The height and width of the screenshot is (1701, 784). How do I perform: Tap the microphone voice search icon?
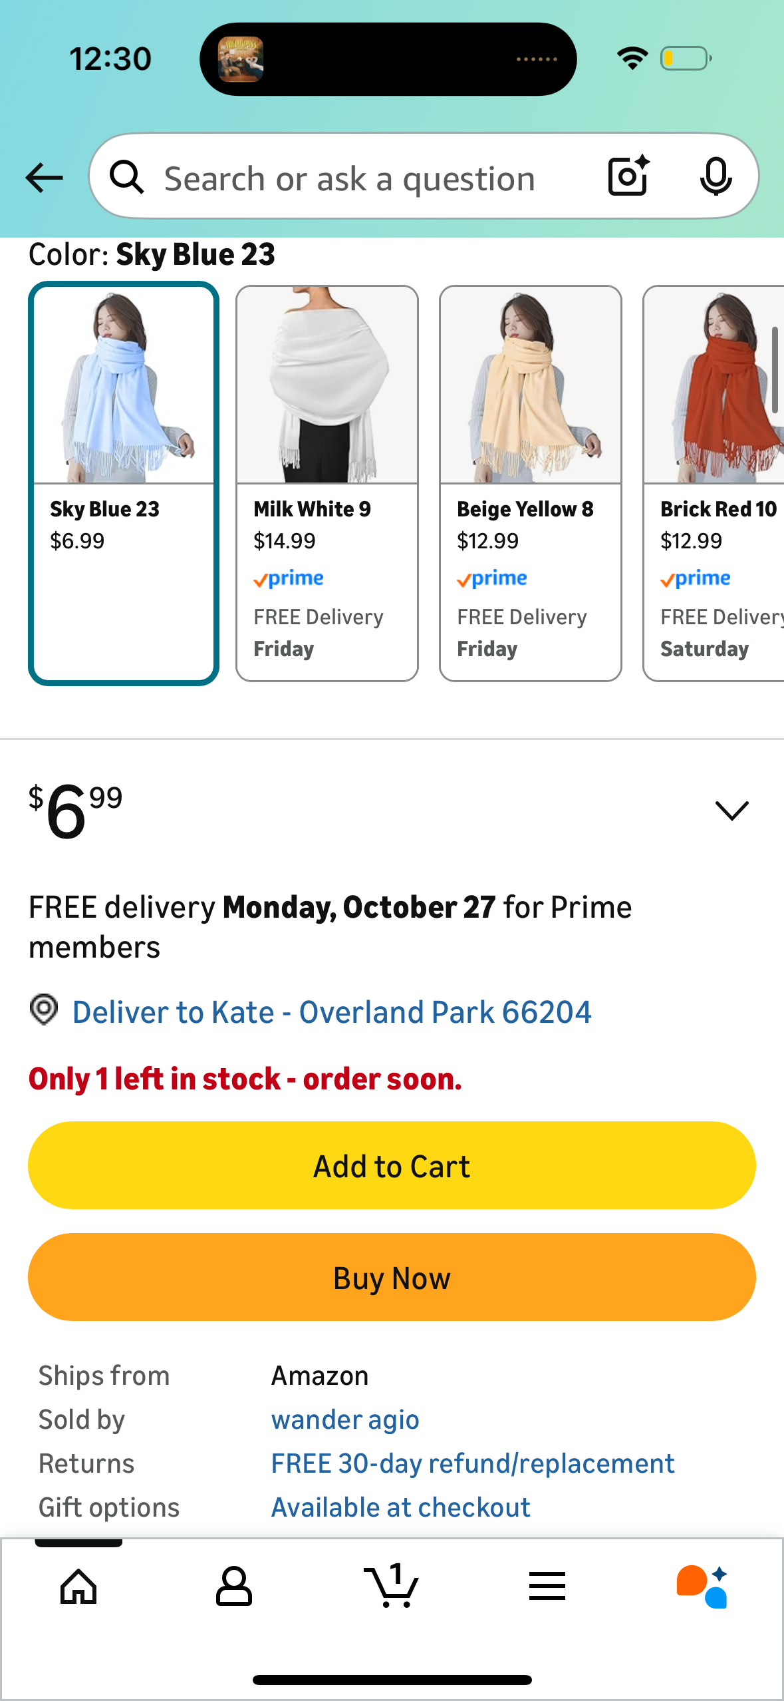coord(716,177)
